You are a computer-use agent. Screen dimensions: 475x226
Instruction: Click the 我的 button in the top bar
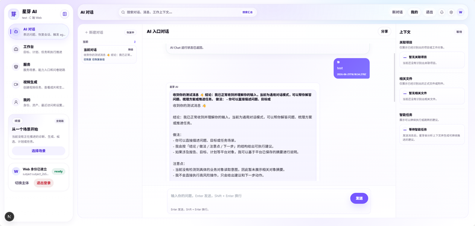[414, 12]
